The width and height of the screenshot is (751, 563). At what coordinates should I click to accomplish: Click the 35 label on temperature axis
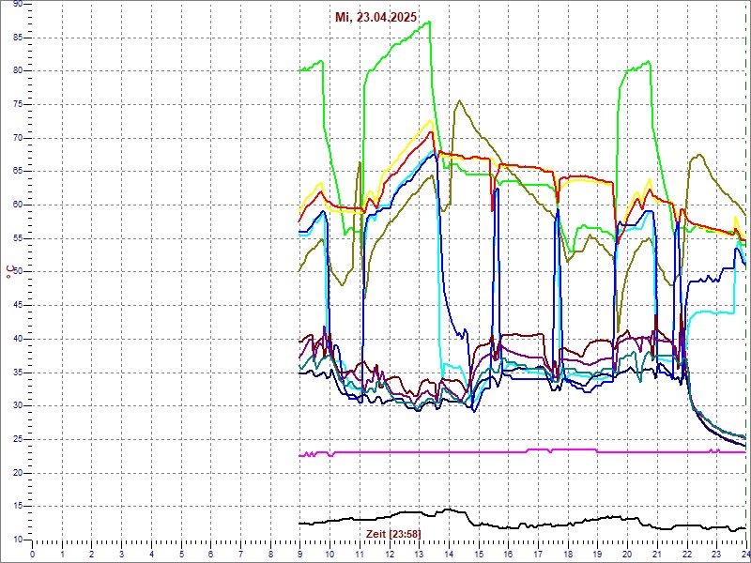tap(17, 372)
